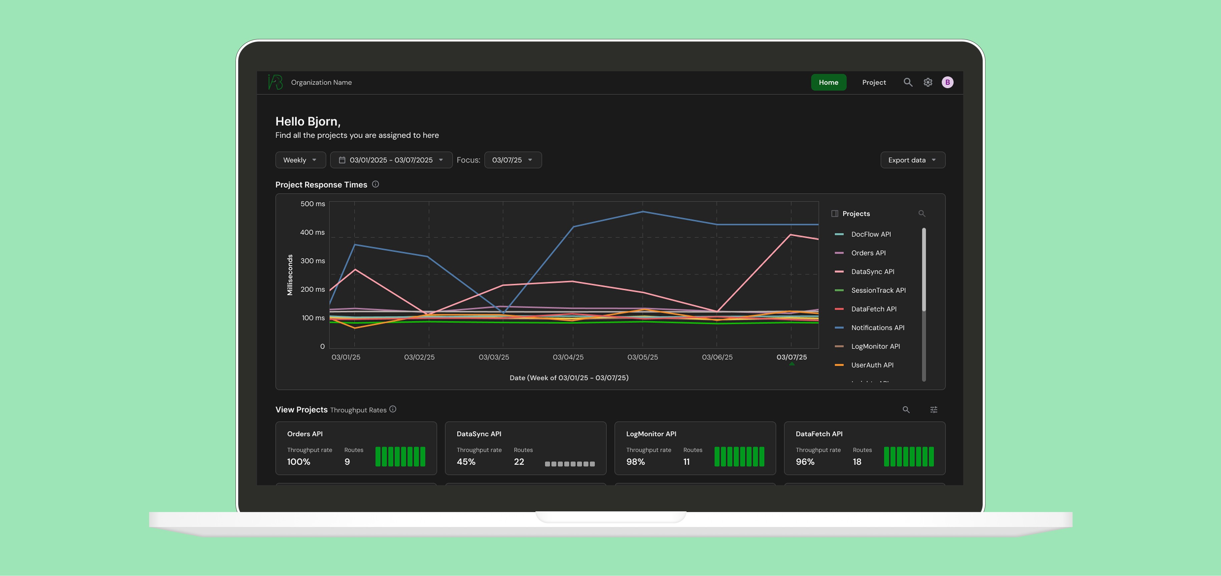Image resolution: width=1221 pixels, height=576 pixels.
Task: Toggle DocFlow API line in legend
Action: pos(870,234)
